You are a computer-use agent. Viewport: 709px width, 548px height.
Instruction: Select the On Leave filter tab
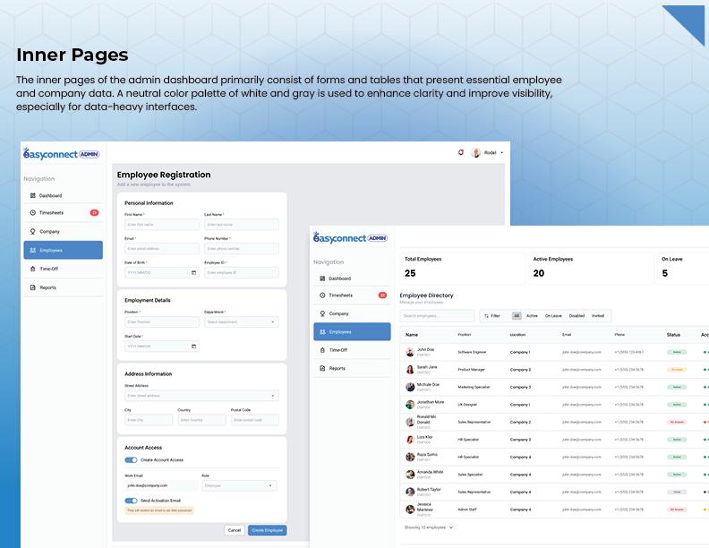click(553, 316)
